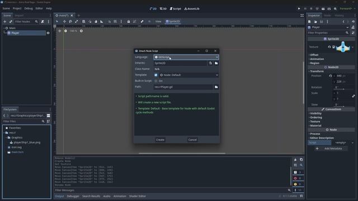Add a new node in Scene dock

coord(5,22)
